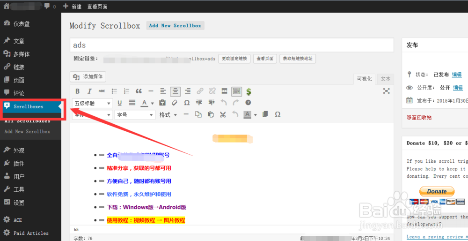Align text right
468x241 pixels.
tap(188, 91)
